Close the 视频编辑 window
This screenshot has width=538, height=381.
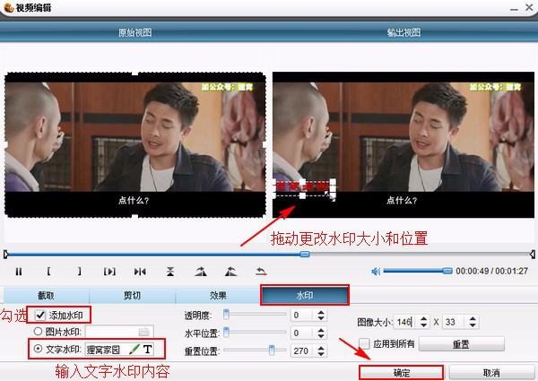pos(529,7)
